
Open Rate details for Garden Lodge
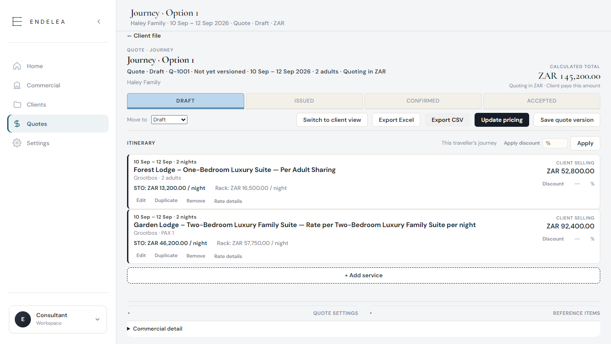(228, 256)
